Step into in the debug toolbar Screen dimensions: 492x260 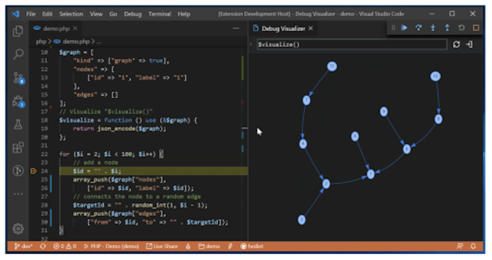433,28
